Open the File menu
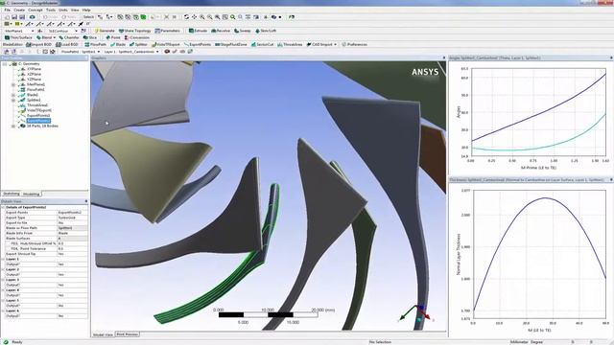This screenshot has height=345, width=614. (7, 10)
